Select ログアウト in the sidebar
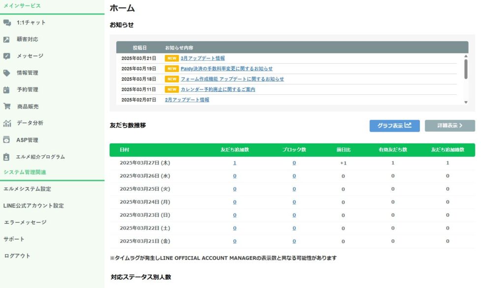 (17, 256)
